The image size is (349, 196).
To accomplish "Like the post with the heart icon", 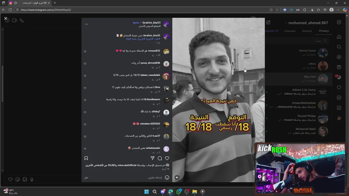I will coord(167,158).
